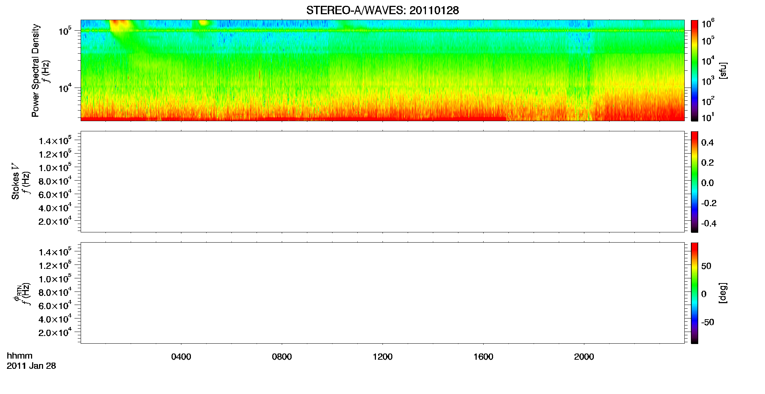The width and height of the screenshot is (765, 394).
Task: Click the 1.4×10^5 tick in Stokes panel
Action: click(x=55, y=140)
